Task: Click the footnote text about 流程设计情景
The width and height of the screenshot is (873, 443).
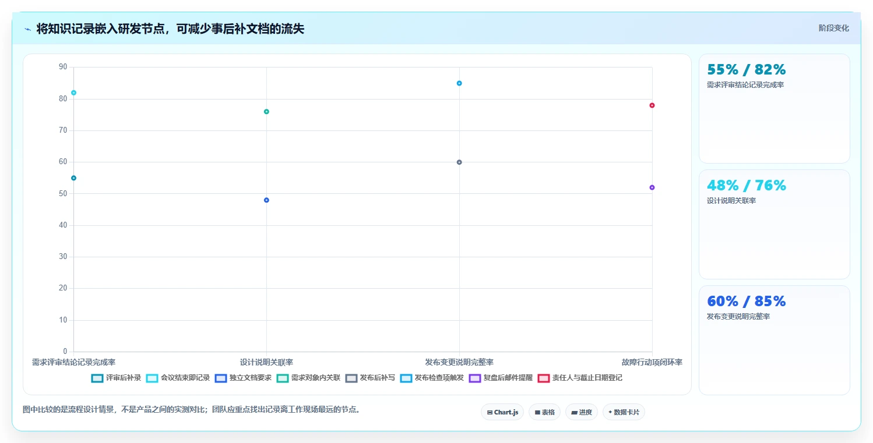Action: [x=192, y=409]
